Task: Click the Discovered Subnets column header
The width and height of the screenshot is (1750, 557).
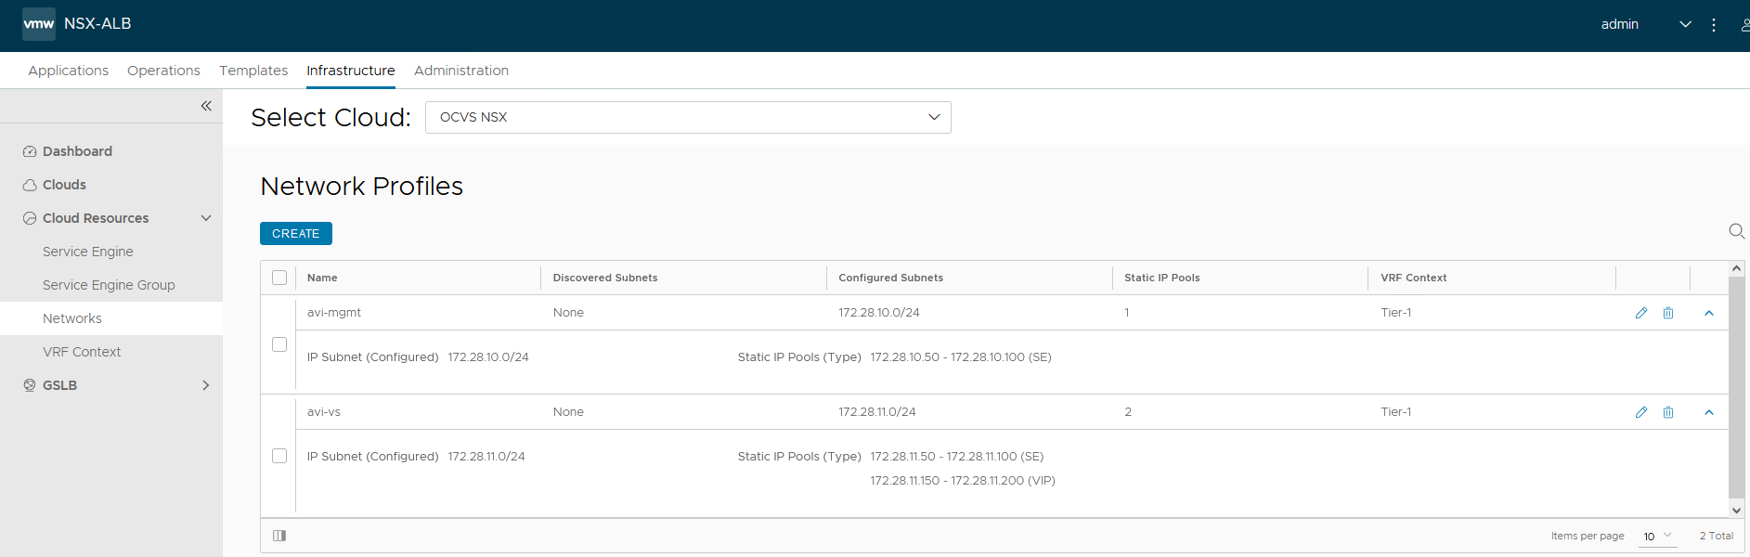Action: [605, 278]
